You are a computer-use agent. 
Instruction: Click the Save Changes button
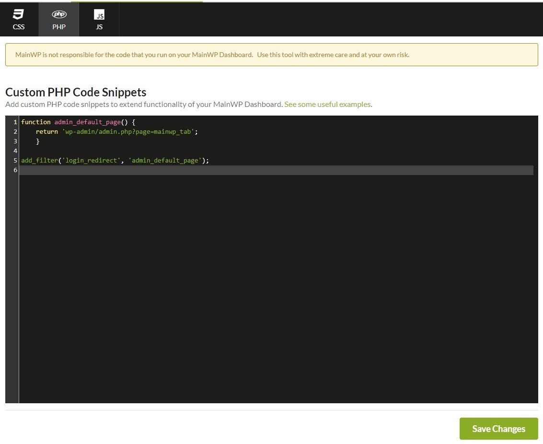[498, 429]
